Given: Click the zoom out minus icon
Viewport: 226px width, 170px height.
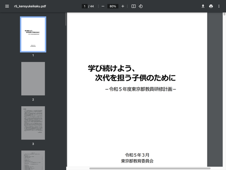Looking at the screenshot, I should (103, 6).
